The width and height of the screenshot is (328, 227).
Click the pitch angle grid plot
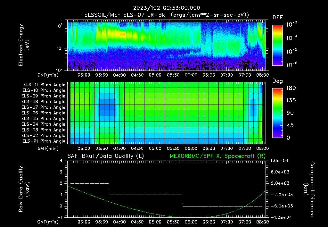click(167, 113)
